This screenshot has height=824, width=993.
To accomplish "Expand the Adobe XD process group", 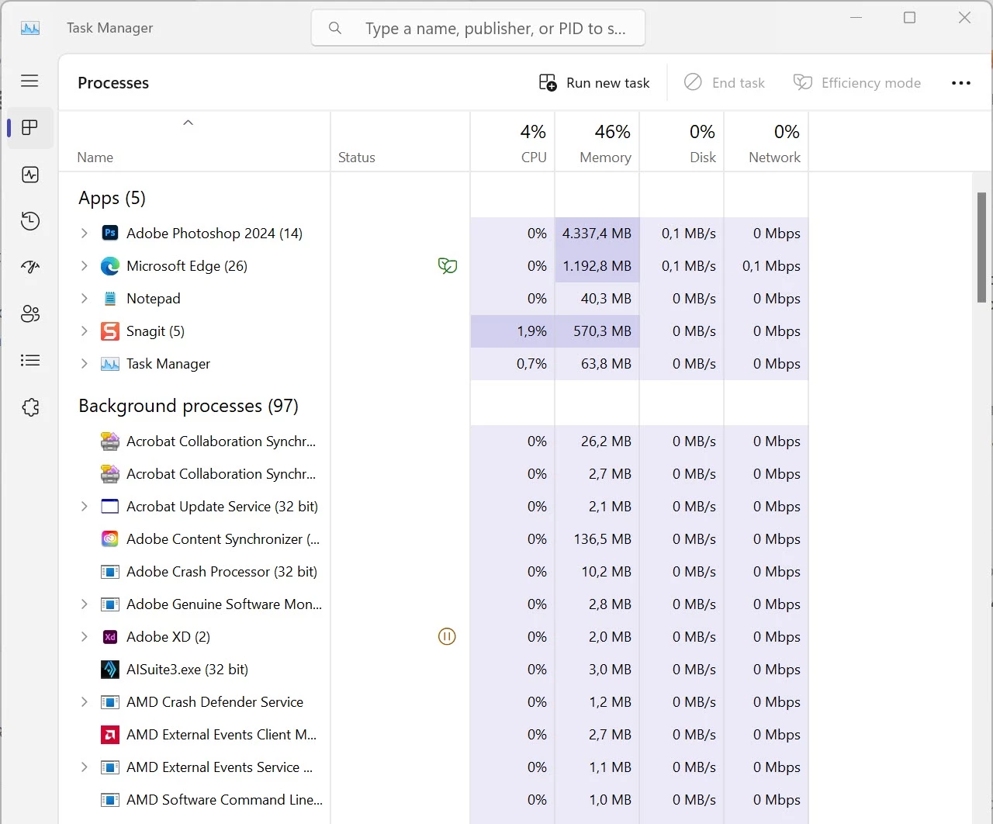I will pos(85,636).
